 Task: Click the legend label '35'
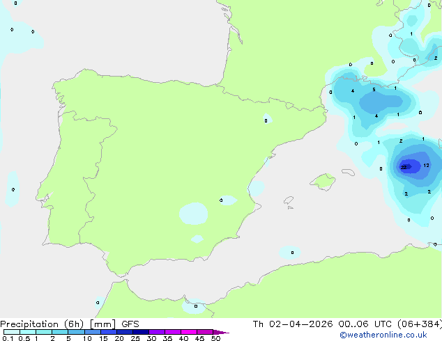click(167, 338)
